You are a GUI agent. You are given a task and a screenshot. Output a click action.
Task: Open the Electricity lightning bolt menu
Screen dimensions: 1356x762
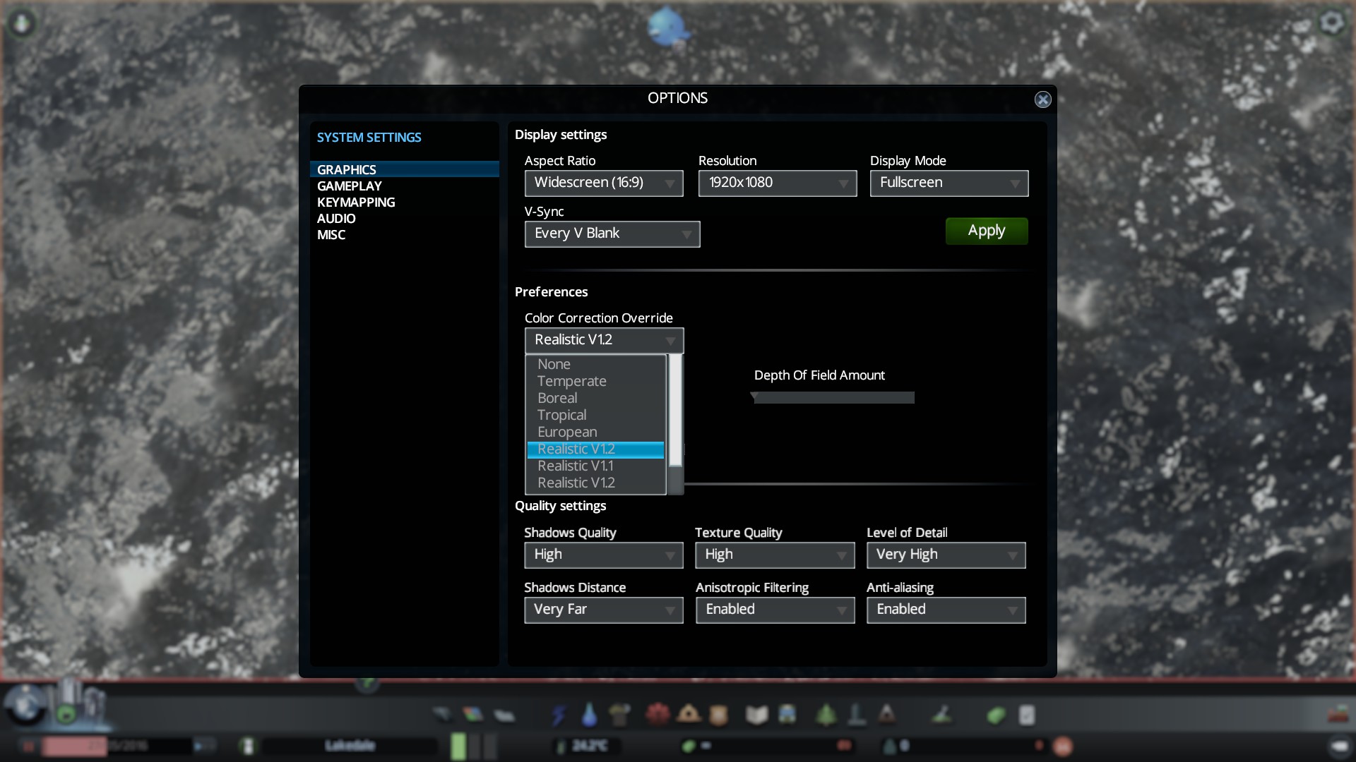[x=559, y=715]
